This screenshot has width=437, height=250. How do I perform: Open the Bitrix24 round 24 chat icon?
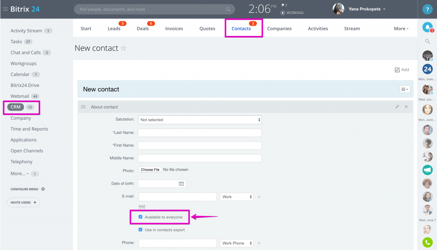click(427, 69)
